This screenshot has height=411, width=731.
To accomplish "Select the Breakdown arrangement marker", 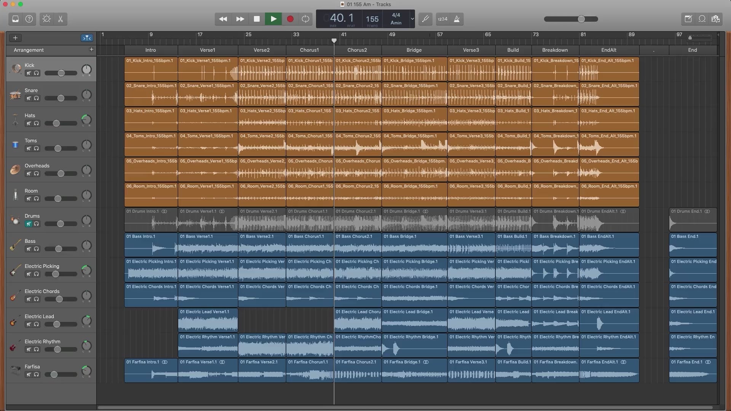I will point(555,50).
